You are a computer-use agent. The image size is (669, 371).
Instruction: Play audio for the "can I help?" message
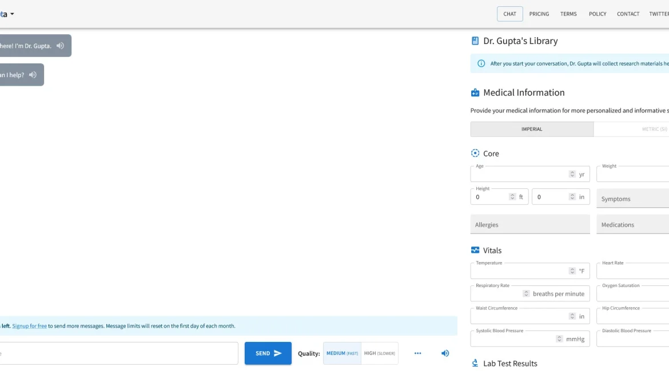33,75
